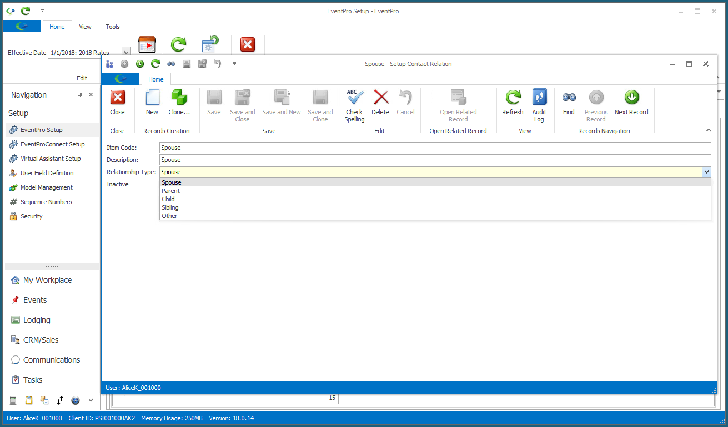Click the contacts people icon in Spouse window title
Viewport: 728px width, 427px height.
(109, 64)
